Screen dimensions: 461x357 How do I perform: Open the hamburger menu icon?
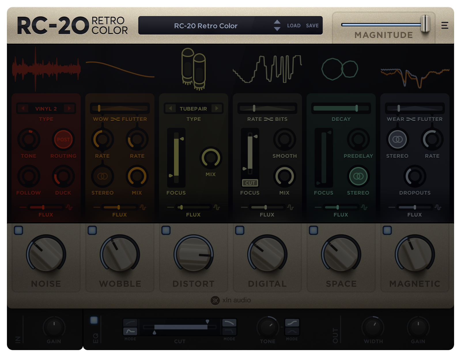pos(445,26)
